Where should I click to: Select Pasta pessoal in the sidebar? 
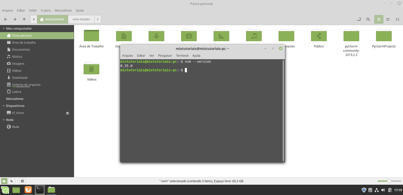click(x=37, y=36)
